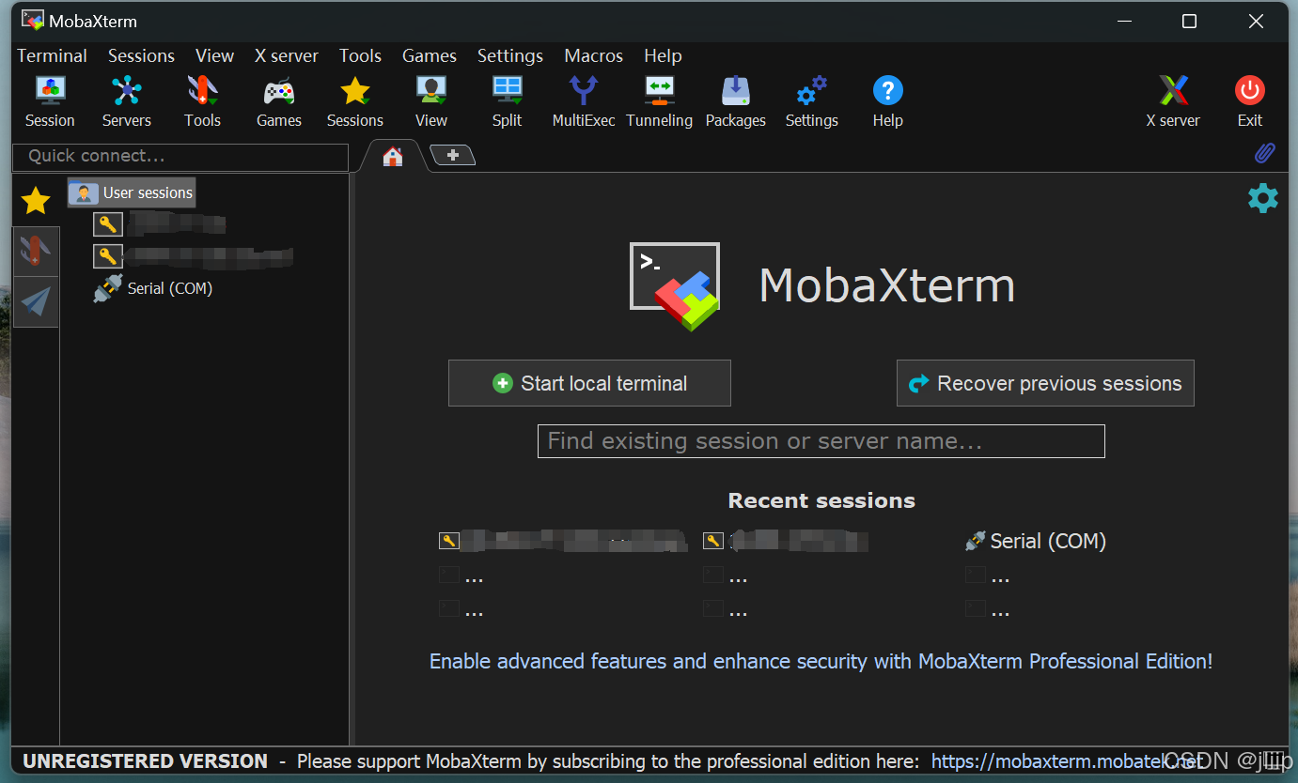Open the View toolbar icon

pyautogui.click(x=430, y=101)
